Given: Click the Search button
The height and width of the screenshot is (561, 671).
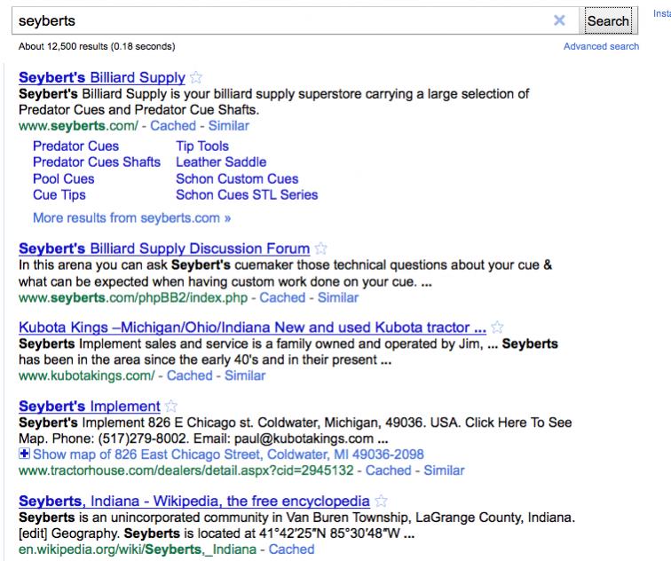Looking at the screenshot, I should pyautogui.click(x=608, y=20).
